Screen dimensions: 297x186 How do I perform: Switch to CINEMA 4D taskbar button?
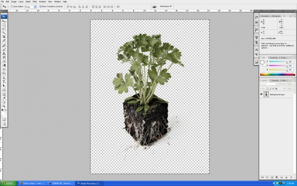(61, 184)
